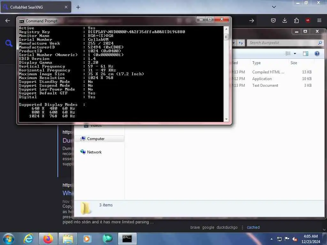The image size is (327, 245).
Task: Open the Pocket save icon
Action: pyautogui.click(x=273, y=20)
